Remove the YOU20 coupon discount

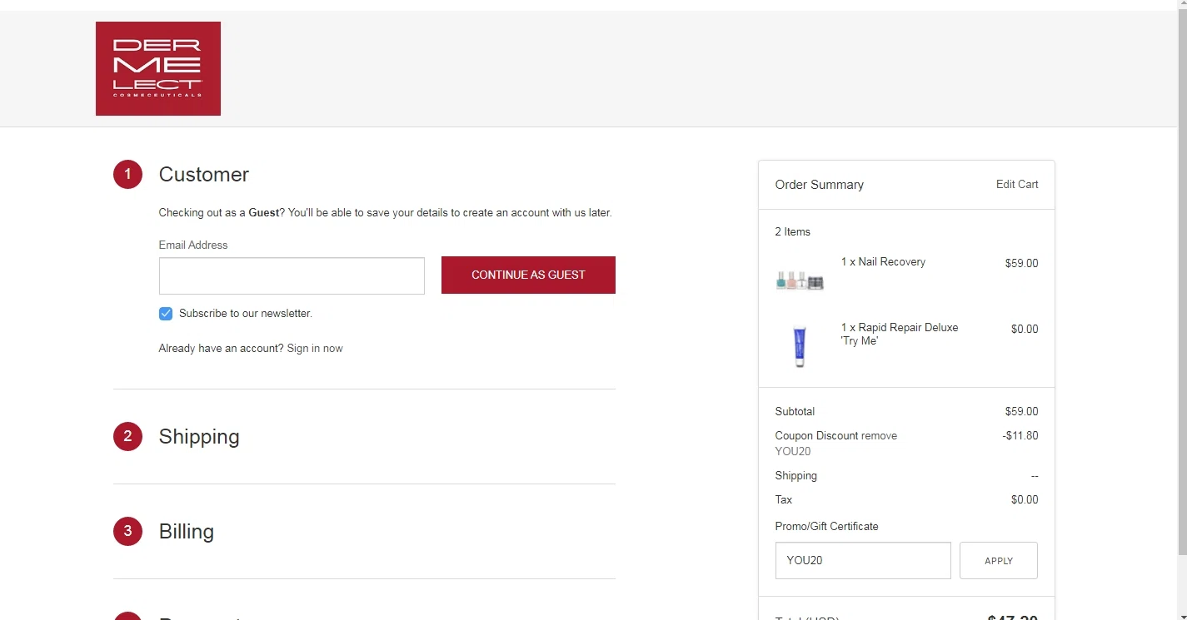(x=879, y=436)
